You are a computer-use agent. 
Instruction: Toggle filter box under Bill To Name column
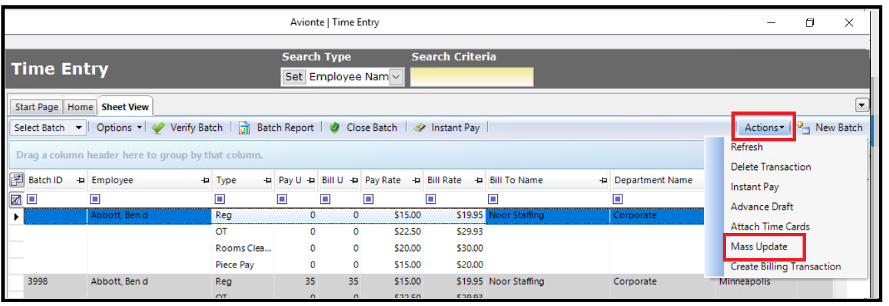[494, 199]
